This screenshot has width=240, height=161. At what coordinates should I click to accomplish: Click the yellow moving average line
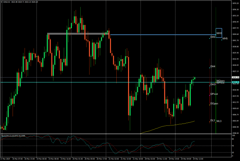(167, 126)
